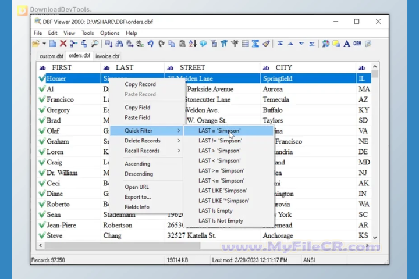
Task: Click the table grid view icon
Action: 245,44
